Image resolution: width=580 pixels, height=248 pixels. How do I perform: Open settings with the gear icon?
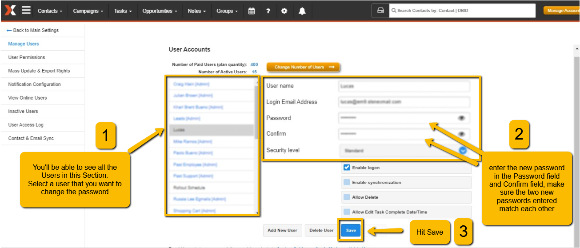[284, 11]
